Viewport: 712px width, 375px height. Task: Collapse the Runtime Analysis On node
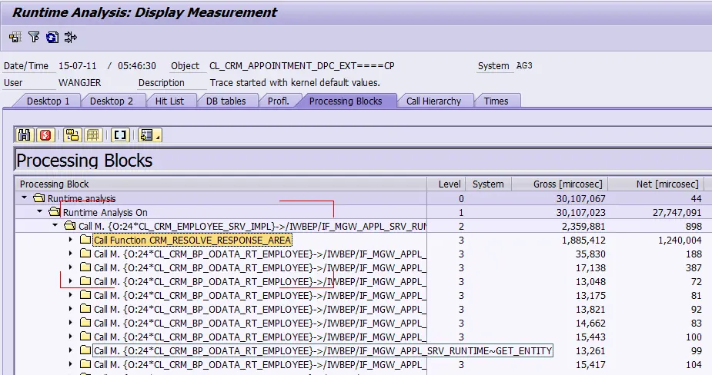pyautogui.click(x=40, y=212)
